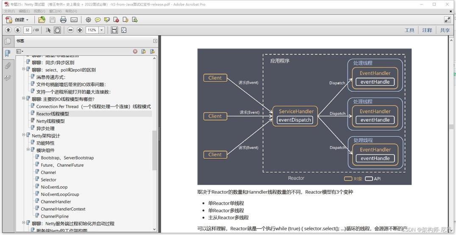
Task: Toggle fit-width scrolling mode icon
Action: point(114,30)
